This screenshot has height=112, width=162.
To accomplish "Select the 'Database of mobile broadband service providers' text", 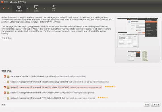I will point(33,76).
